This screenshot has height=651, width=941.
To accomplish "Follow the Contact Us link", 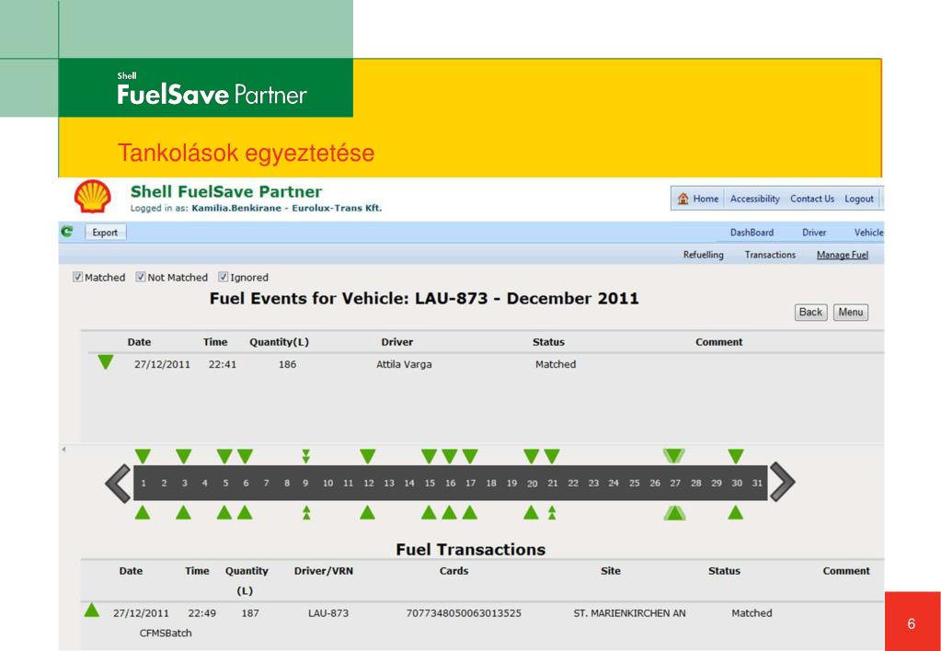I will point(812,199).
